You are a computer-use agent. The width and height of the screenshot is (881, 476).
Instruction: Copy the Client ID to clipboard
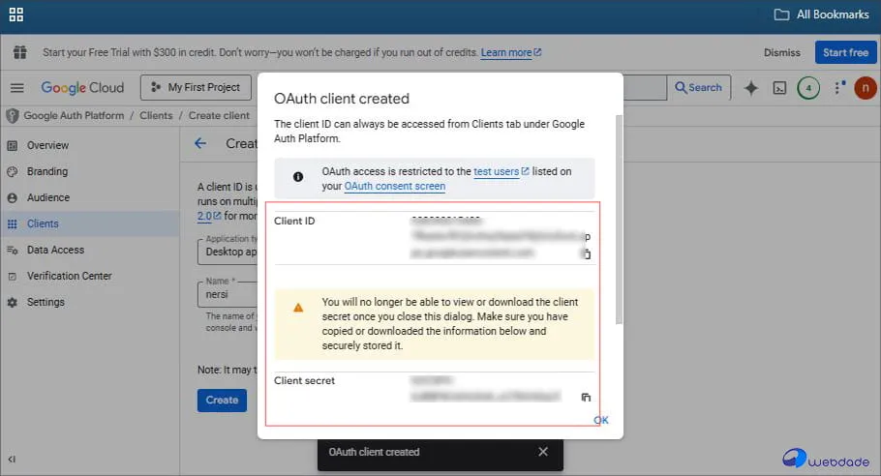coord(586,254)
